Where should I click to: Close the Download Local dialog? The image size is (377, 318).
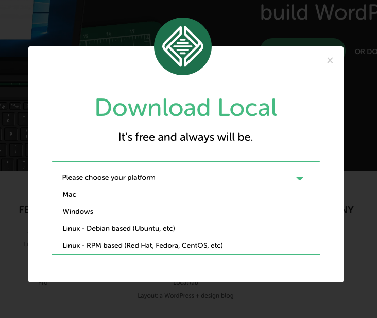point(330,60)
